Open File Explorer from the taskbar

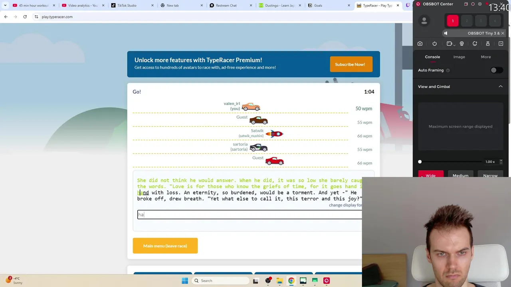click(279, 281)
